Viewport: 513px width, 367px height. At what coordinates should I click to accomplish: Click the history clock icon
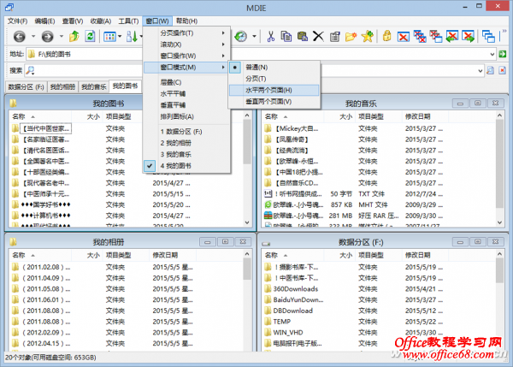241,36
